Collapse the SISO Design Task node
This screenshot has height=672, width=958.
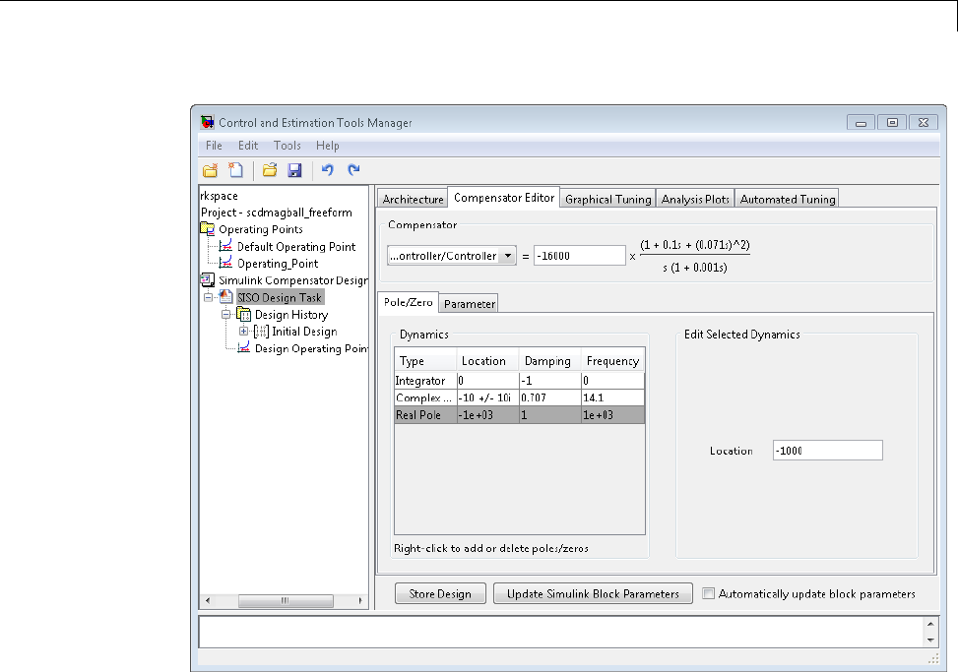[x=209, y=297]
